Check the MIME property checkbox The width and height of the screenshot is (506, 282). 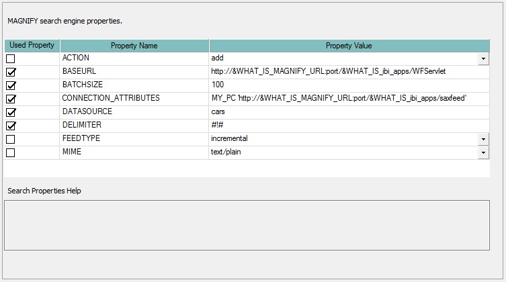click(11, 153)
